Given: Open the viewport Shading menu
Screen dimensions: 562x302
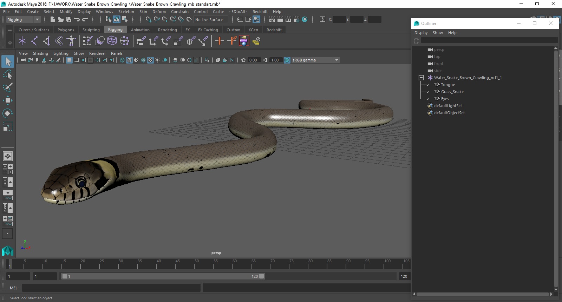Looking at the screenshot, I should point(40,53).
